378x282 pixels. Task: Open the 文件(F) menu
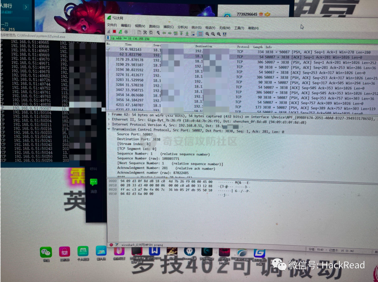click(x=112, y=25)
